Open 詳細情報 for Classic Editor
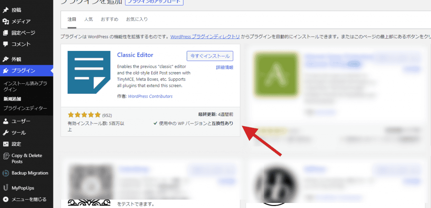The width and height of the screenshot is (431, 208). click(x=225, y=67)
